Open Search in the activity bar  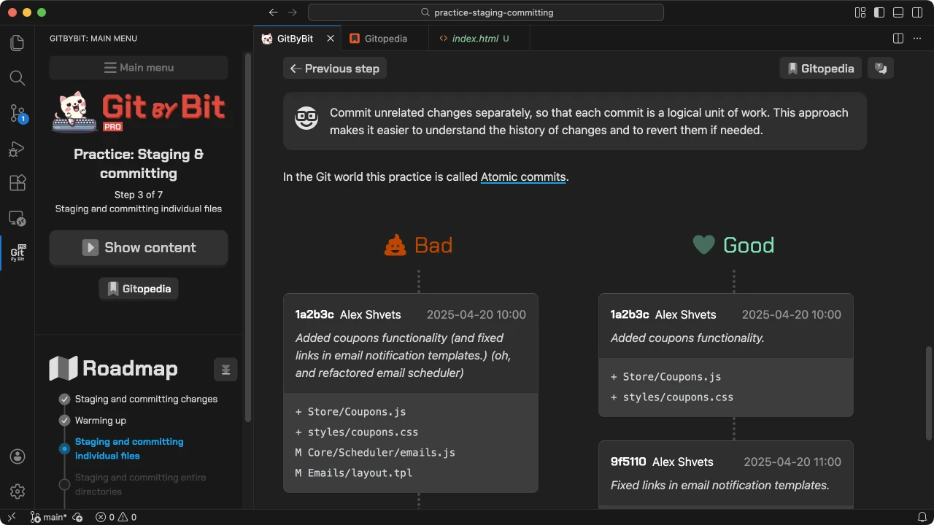(x=18, y=78)
